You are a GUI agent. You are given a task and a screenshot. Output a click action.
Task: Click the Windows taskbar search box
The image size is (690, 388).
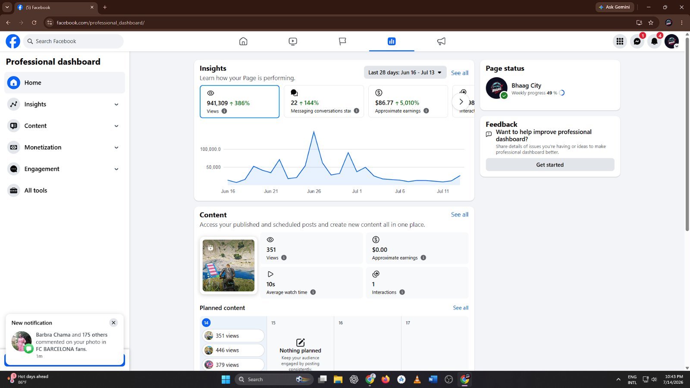click(274, 379)
